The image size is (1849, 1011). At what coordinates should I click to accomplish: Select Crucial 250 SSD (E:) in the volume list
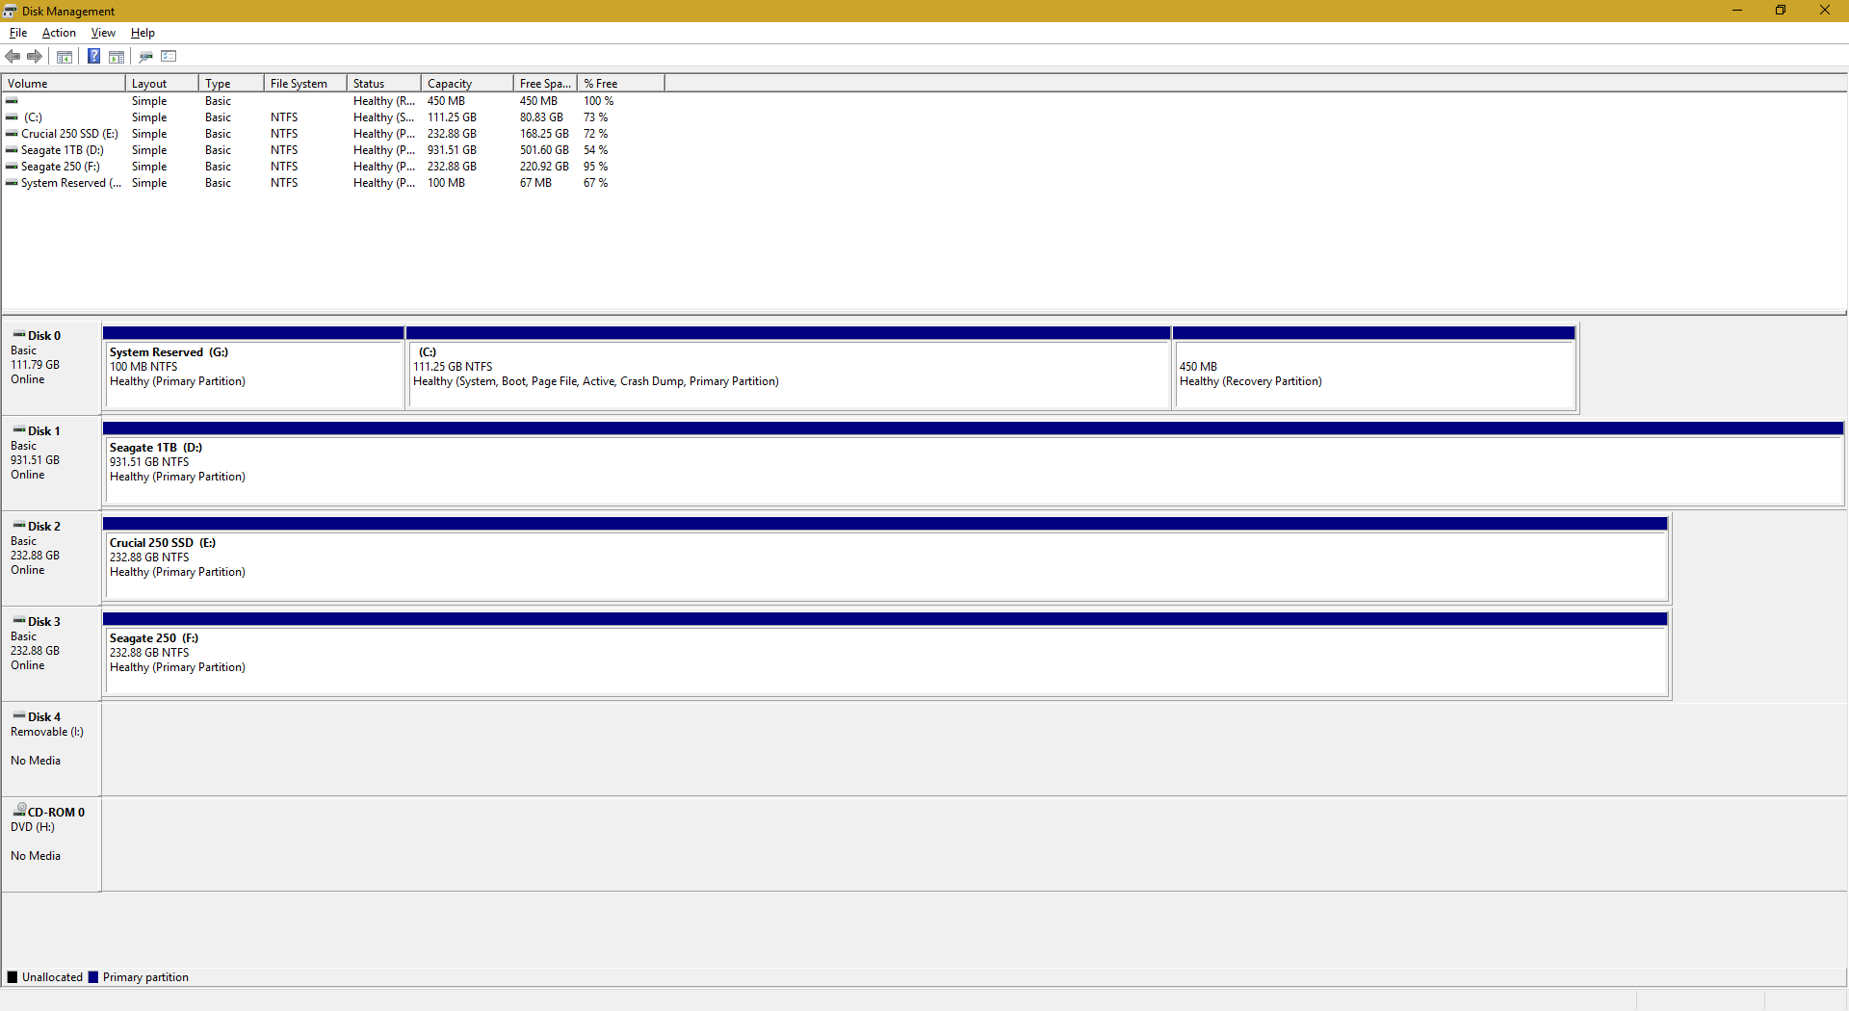point(69,134)
